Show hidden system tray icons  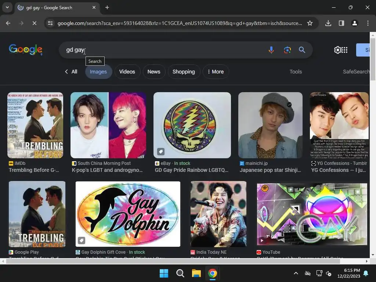296,273
